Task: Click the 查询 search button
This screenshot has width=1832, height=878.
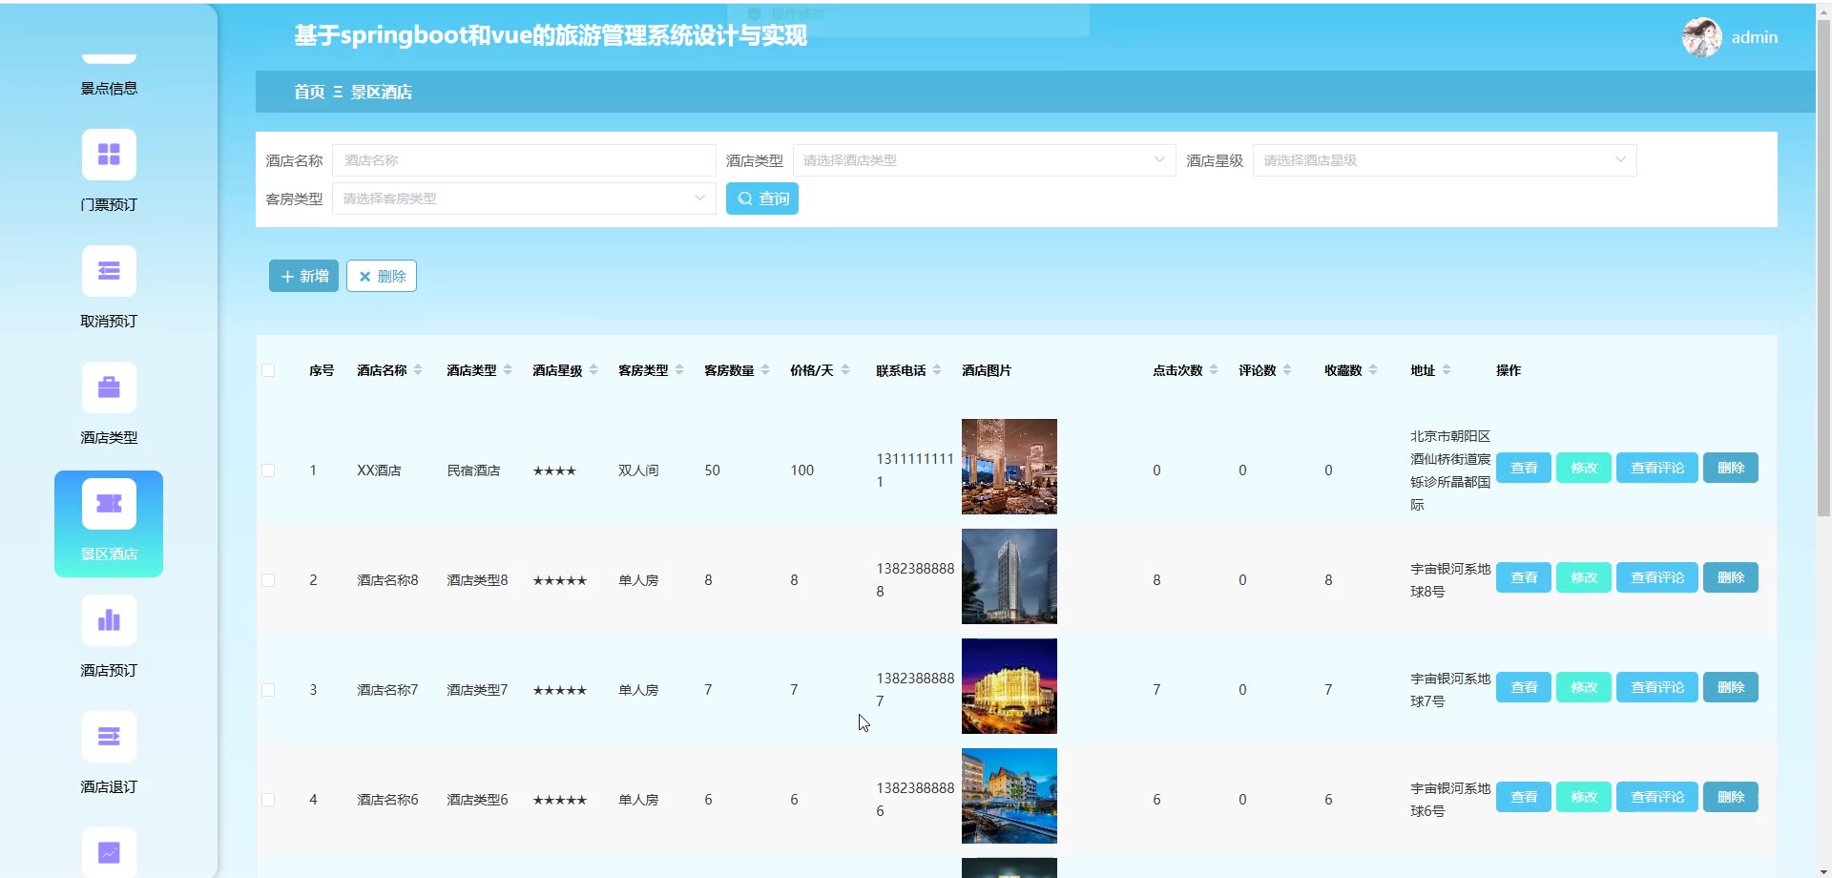Action: [761, 199]
